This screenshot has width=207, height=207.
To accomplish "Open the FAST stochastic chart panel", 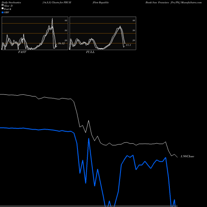I will [35, 33].
